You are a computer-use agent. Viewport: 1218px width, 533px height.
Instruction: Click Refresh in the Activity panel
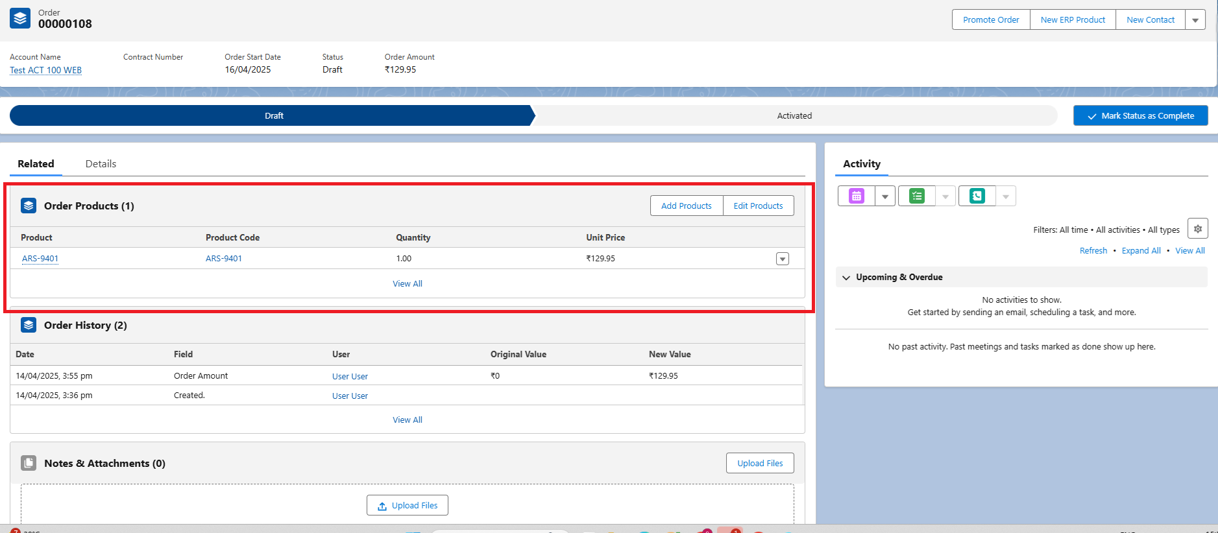pos(1093,250)
